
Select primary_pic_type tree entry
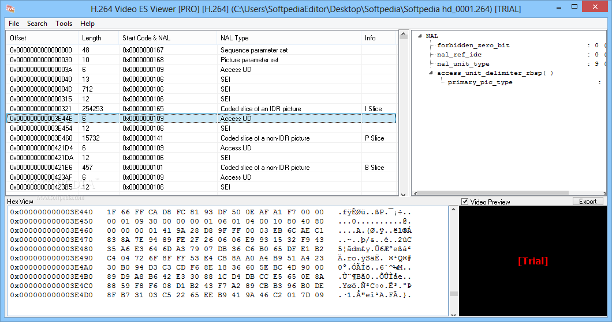[480, 82]
